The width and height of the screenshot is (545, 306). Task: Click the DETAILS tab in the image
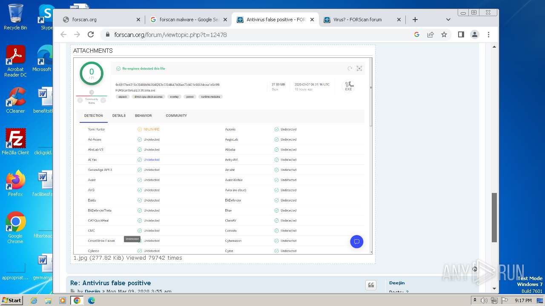(119, 116)
